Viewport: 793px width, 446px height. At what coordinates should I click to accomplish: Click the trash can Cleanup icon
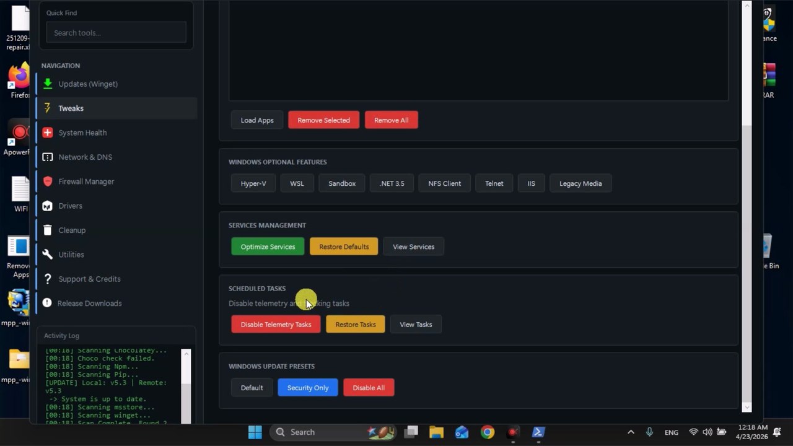pyautogui.click(x=47, y=230)
